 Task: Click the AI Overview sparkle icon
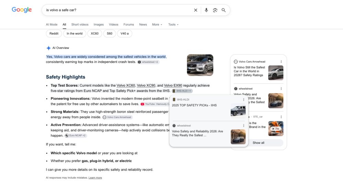pyautogui.click(x=48, y=48)
